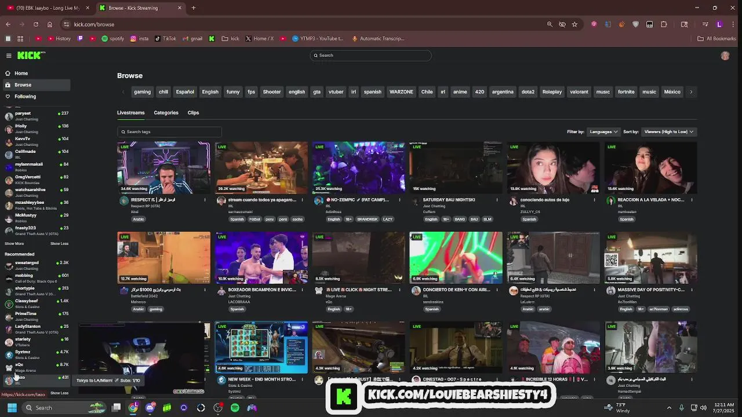Open the kick bookmarks folder
742x417 pixels.
230,39
